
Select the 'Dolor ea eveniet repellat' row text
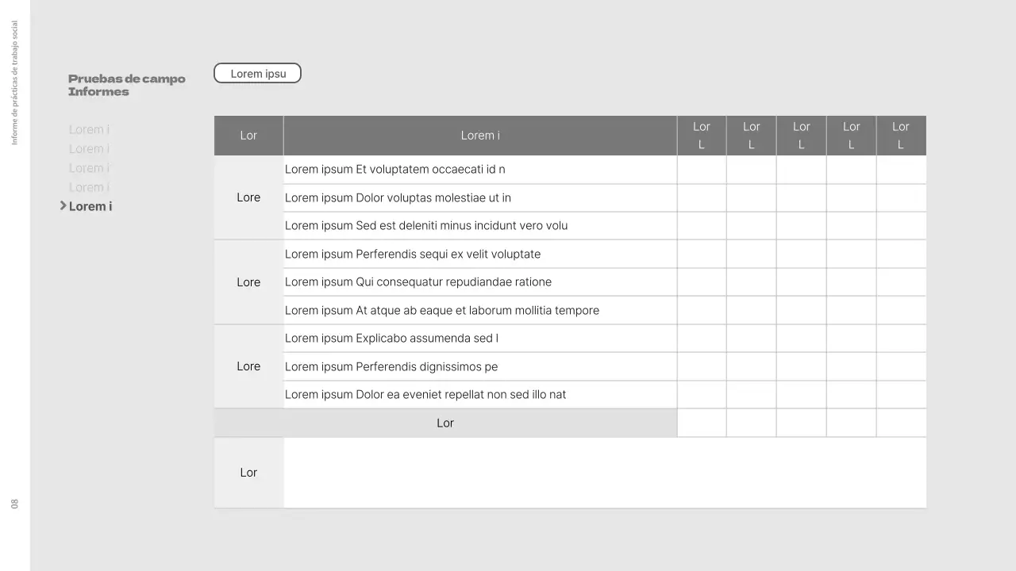[425, 395]
